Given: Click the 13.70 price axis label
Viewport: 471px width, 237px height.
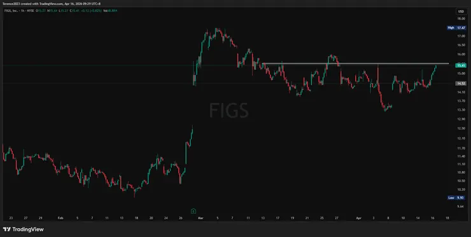Looking at the screenshot, I should [x=461, y=101].
